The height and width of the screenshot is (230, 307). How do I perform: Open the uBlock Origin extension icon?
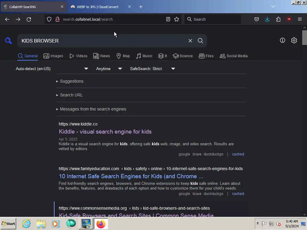coord(289,19)
